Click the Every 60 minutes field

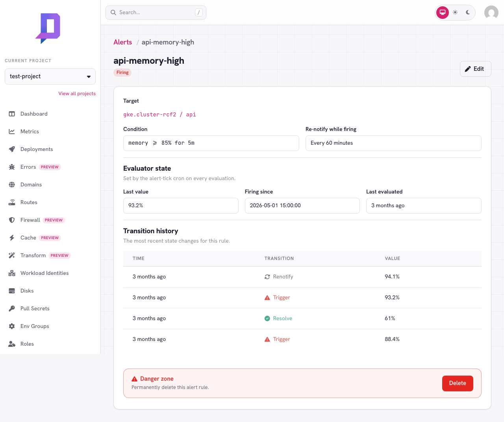[x=393, y=143]
